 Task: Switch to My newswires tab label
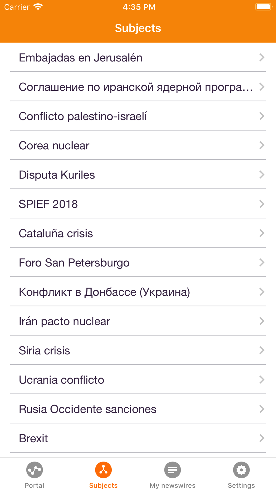(173, 485)
